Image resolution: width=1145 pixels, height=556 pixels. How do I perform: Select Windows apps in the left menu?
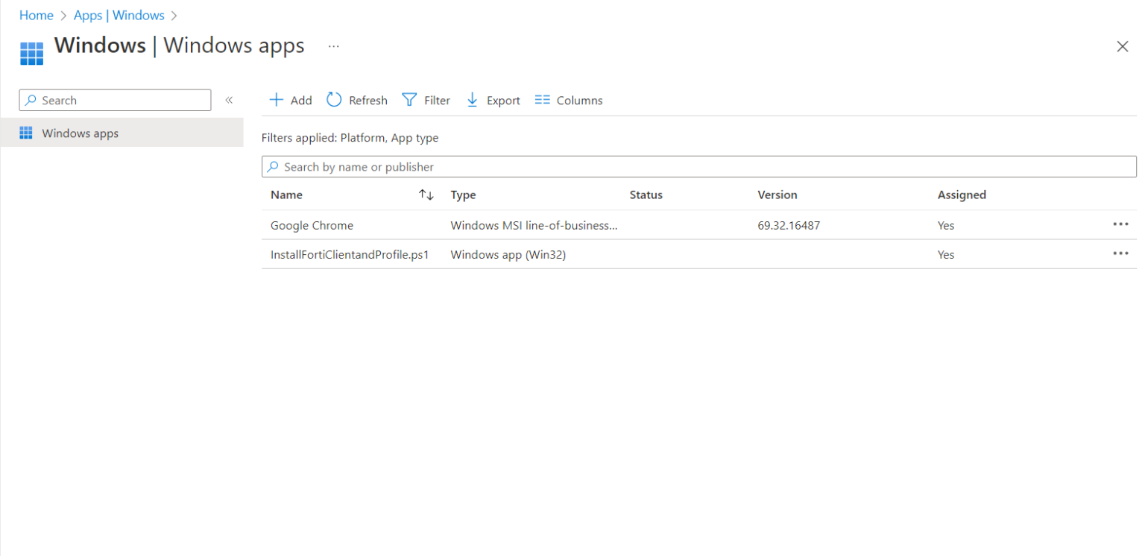80,133
